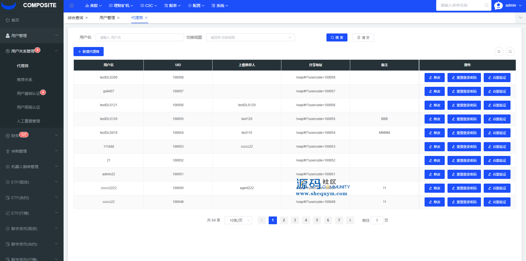Toggle search panel with round magnifier icon
Viewport: 526px width, 261px height.
[510, 51]
